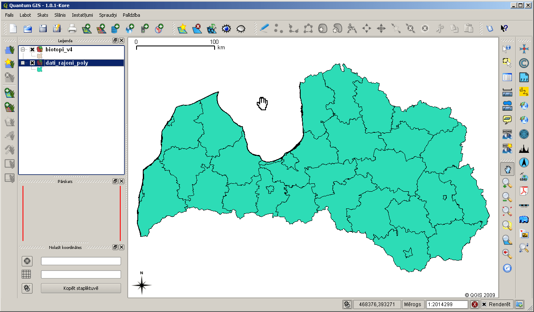Click the teal symbol swatch under dati_rajoni_poly
This screenshot has width=534, height=312.
pyautogui.click(x=40, y=69)
